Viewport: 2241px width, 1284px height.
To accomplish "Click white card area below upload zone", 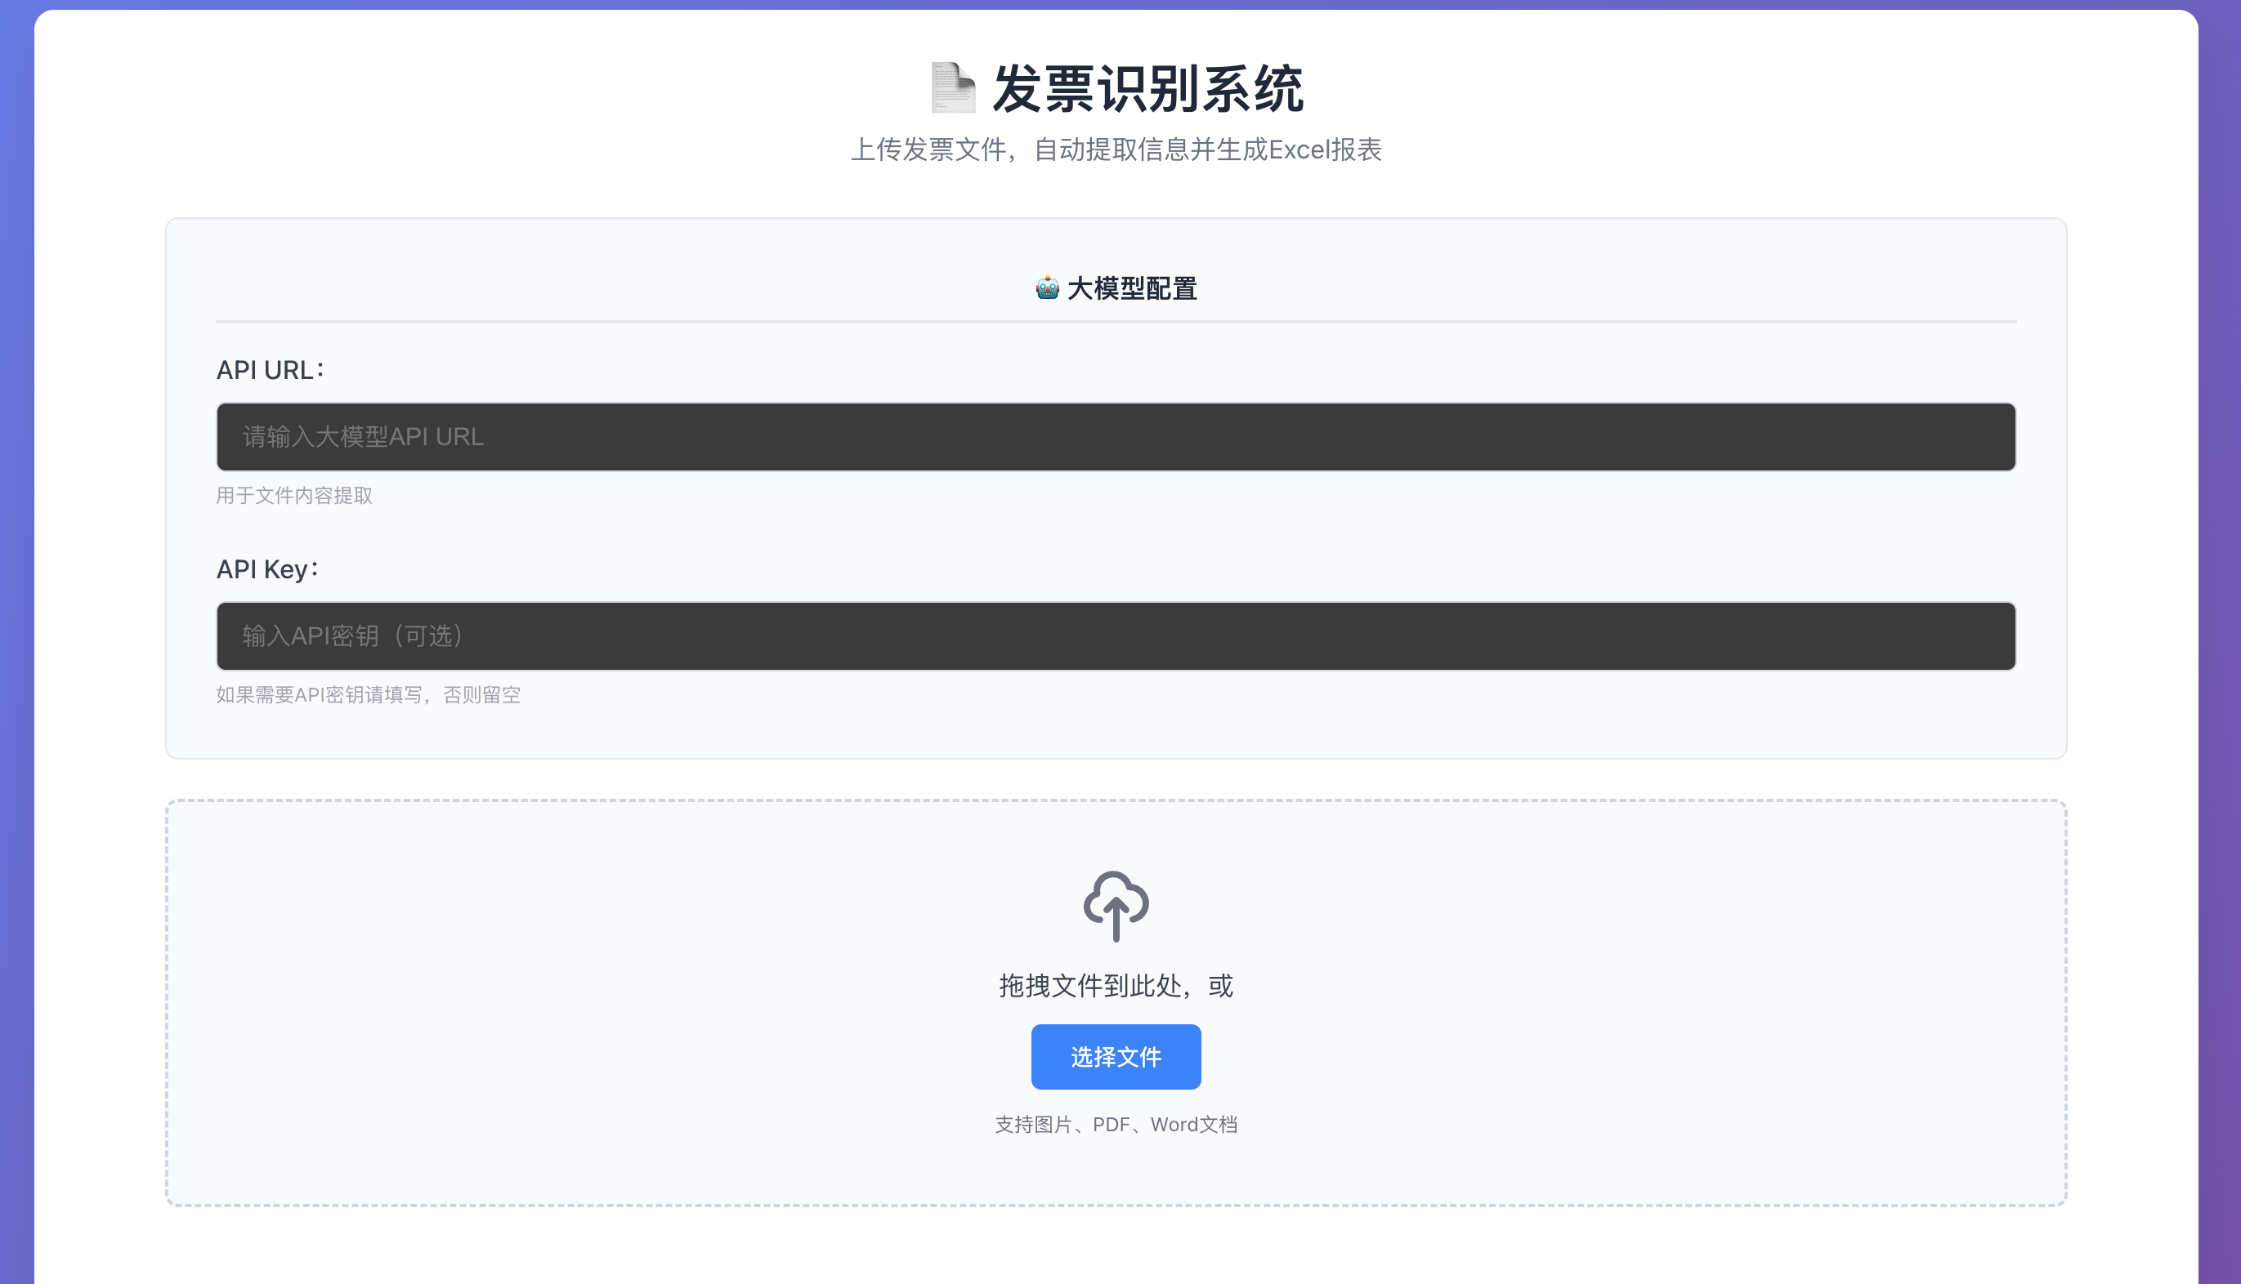I will 1116,1248.
